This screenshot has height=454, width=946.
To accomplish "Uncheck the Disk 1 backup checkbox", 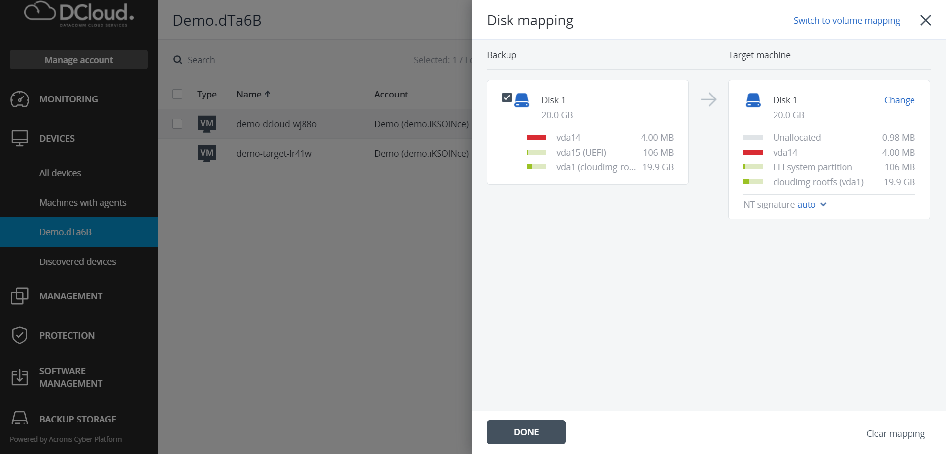I will pos(507,97).
